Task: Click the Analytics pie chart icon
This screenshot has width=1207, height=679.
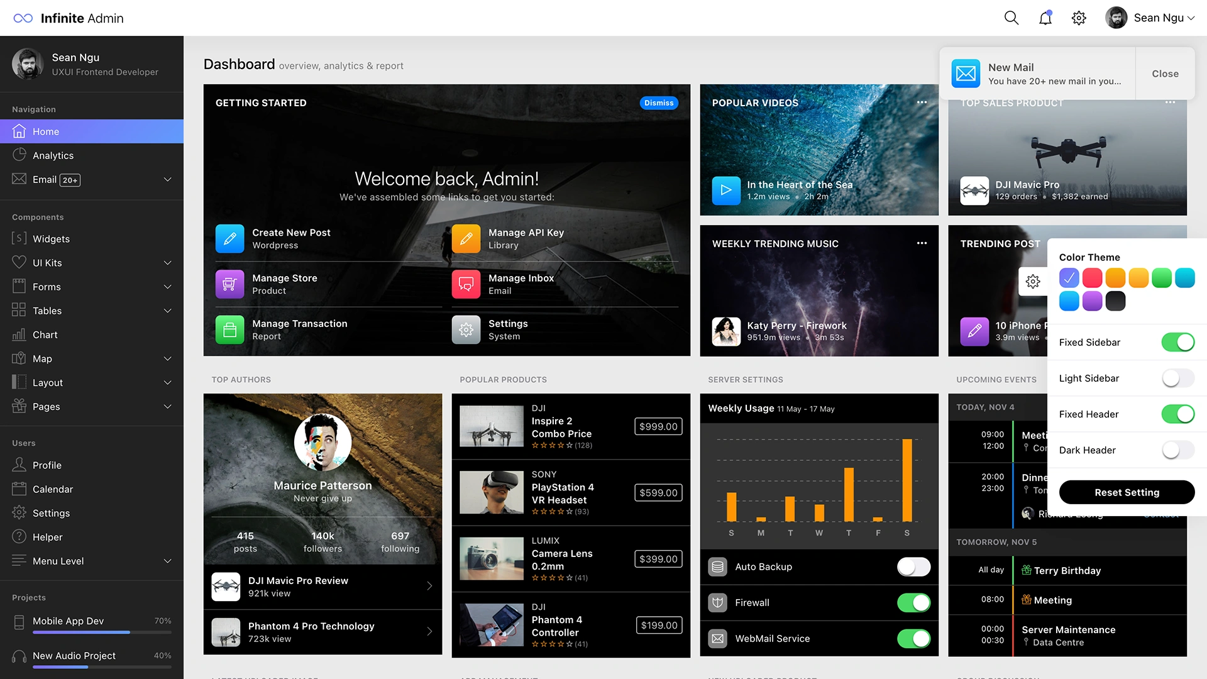Action: click(x=19, y=155)
